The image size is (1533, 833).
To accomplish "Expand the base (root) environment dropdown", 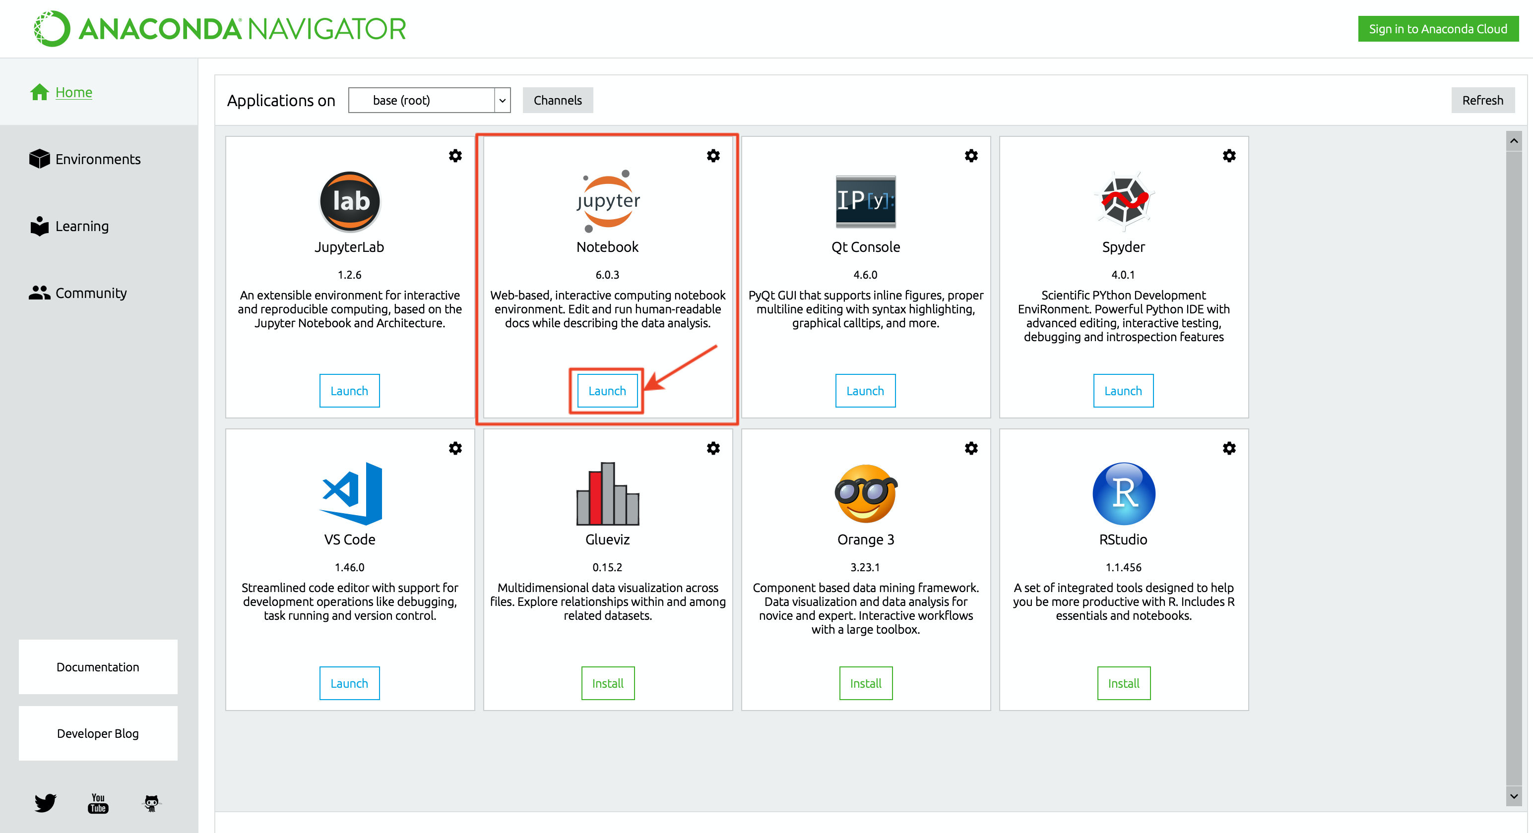I will (502, 101).
